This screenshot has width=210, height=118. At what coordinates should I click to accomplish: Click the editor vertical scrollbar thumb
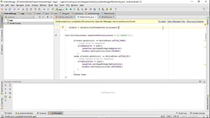(x=206, y=36)
